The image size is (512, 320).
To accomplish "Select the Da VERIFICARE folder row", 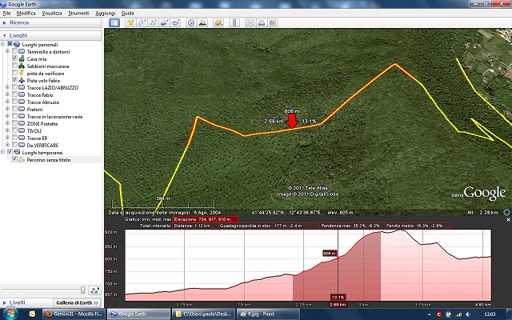I will tap(42, 145).
